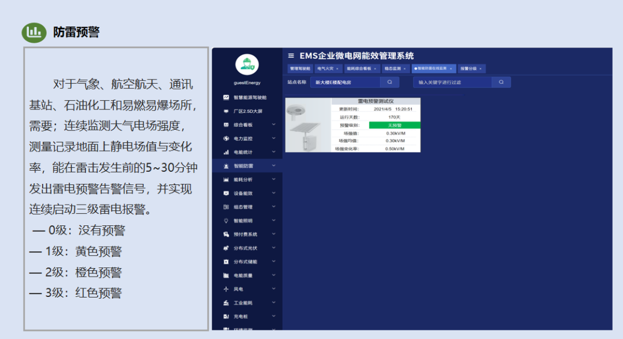Expand the 电力监控 menu chevron
Image resolution: width=623 pixels, height=339 pixels.
(x=274, y=138)
